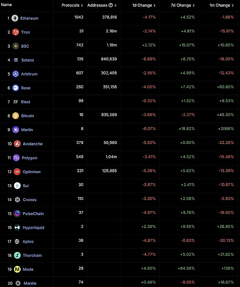Open the Solana chain link

28,60
